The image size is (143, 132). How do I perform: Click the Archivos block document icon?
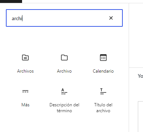[25, 58]
